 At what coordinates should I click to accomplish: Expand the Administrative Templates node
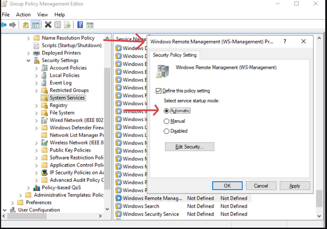(x=21, y=195)
